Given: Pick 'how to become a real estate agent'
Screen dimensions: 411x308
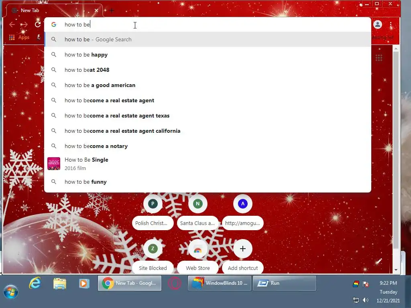Looking at the screenshot, I should coord(208,100).
